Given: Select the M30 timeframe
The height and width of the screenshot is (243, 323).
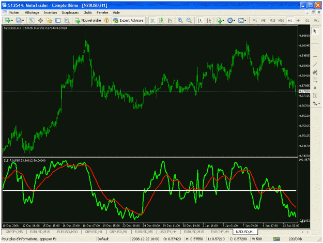Looking at the screenshot, I should point(281,20).
